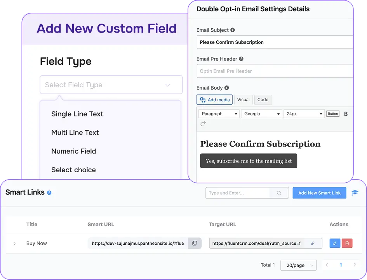Click the info icon beside Smart Links heading
The width and height of the screenshot is (367, 280).
tap(49, 192)
